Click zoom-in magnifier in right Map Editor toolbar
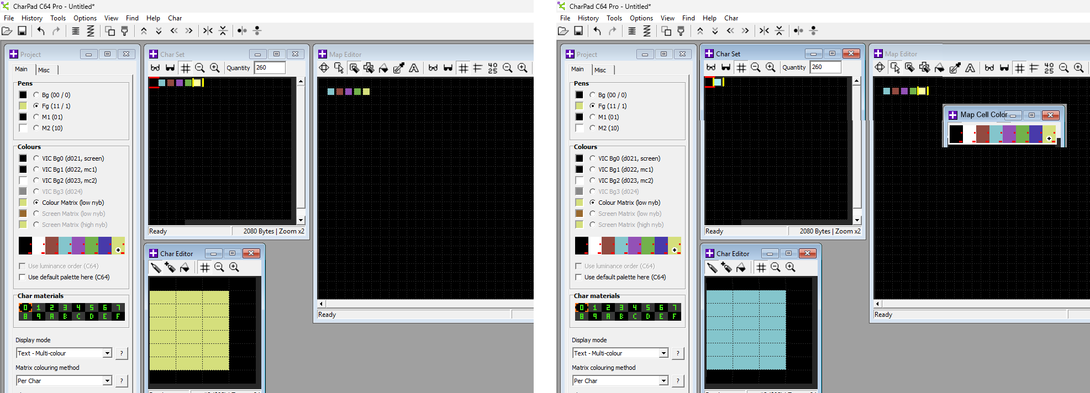Image resolution: width=1090 pixels, height=393 pixels. pos(1078,68)
